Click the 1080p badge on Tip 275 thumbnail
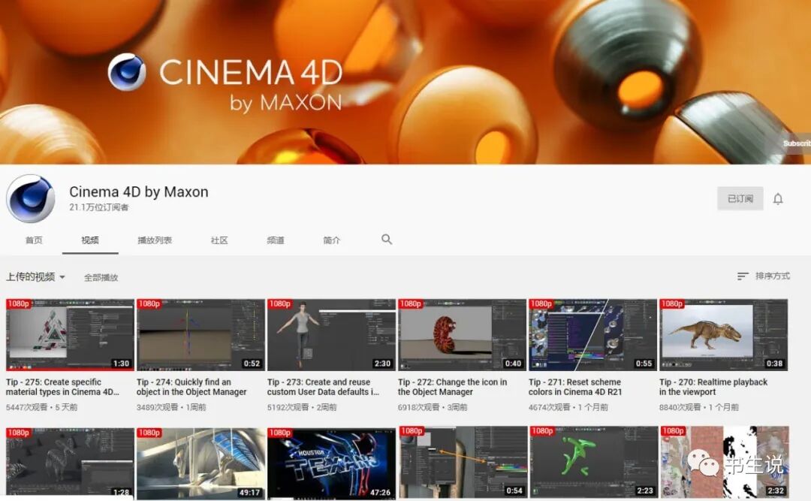The image size is (811, 501). (x=17, y=304)
